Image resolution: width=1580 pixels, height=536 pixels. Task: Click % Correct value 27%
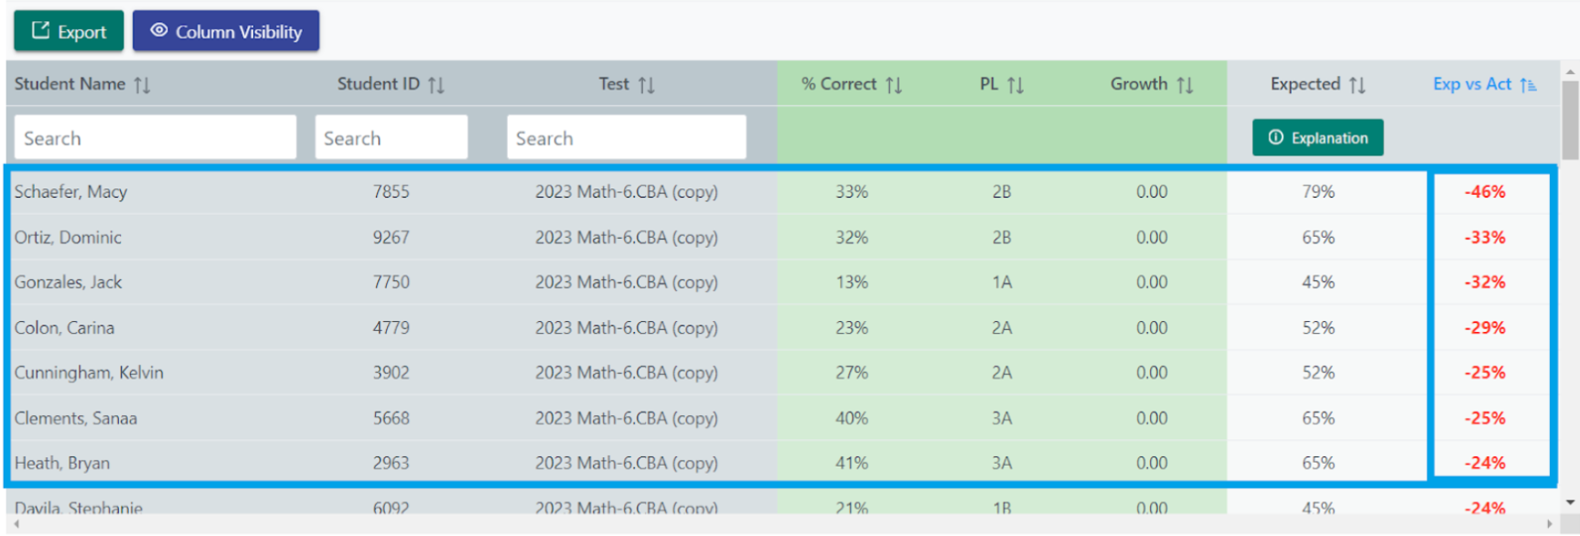pyautogui.click(x=852, y=373)
